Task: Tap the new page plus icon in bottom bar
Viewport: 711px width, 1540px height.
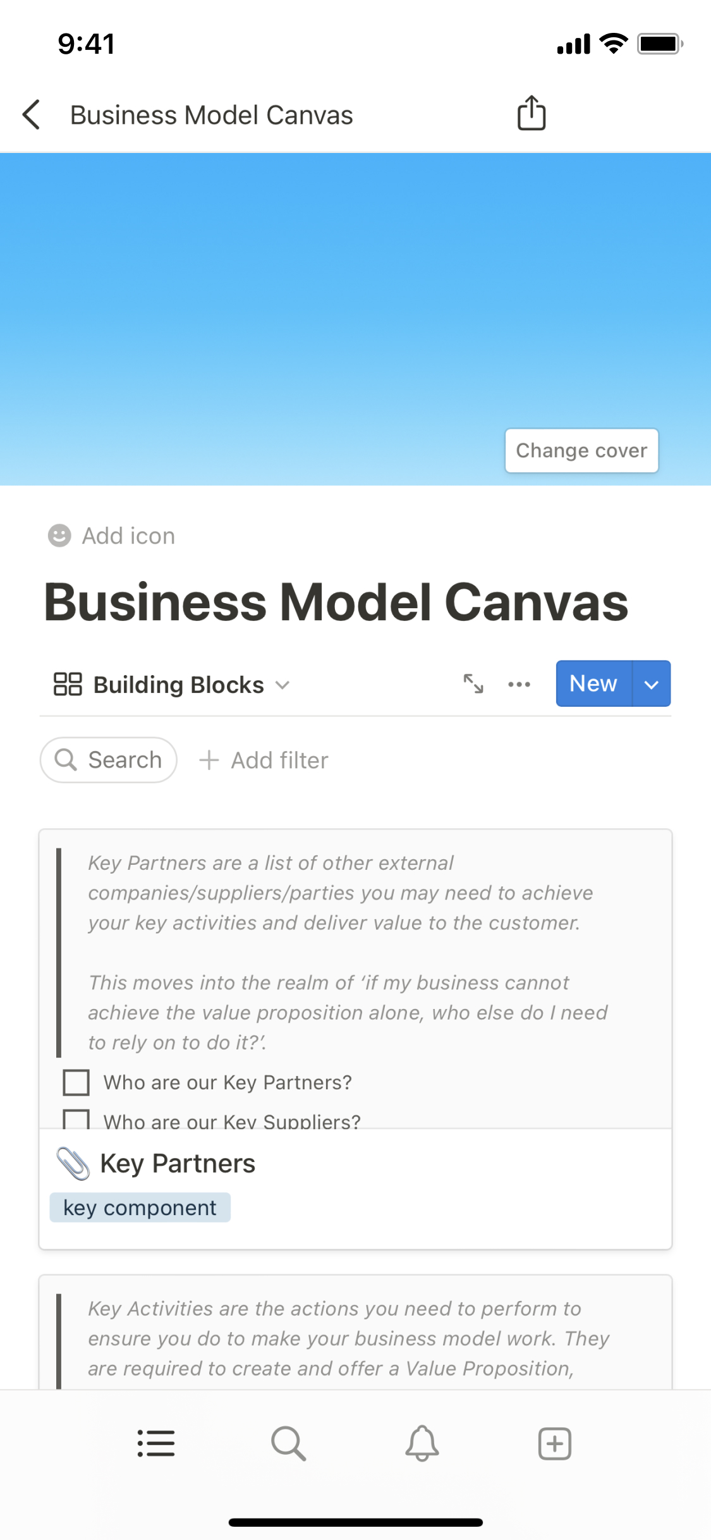Action: (554, 1443)
